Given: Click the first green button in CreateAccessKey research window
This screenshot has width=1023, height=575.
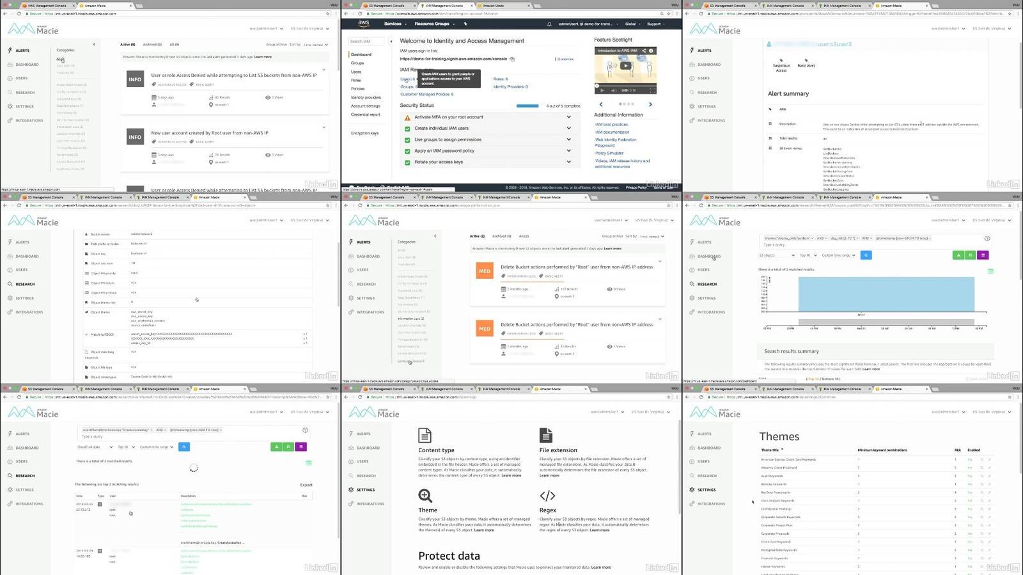Looking at the screenshot, I should [276, 447].
